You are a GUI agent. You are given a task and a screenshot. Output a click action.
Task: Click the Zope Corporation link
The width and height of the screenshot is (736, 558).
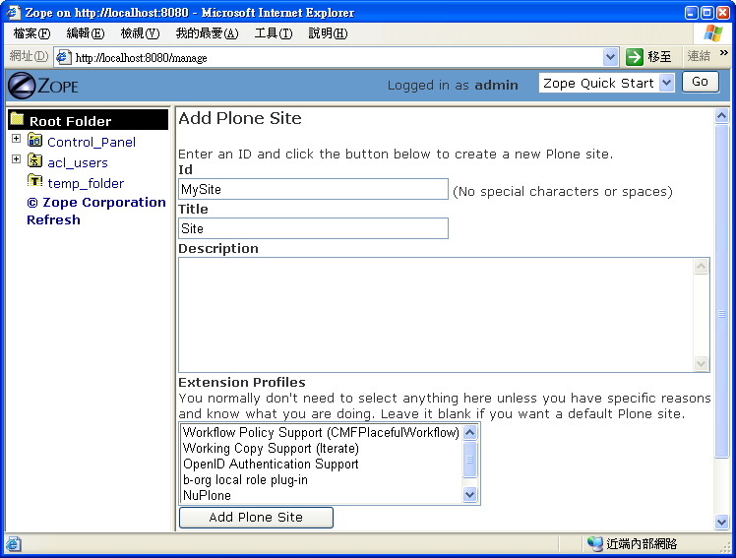(96, 203)
